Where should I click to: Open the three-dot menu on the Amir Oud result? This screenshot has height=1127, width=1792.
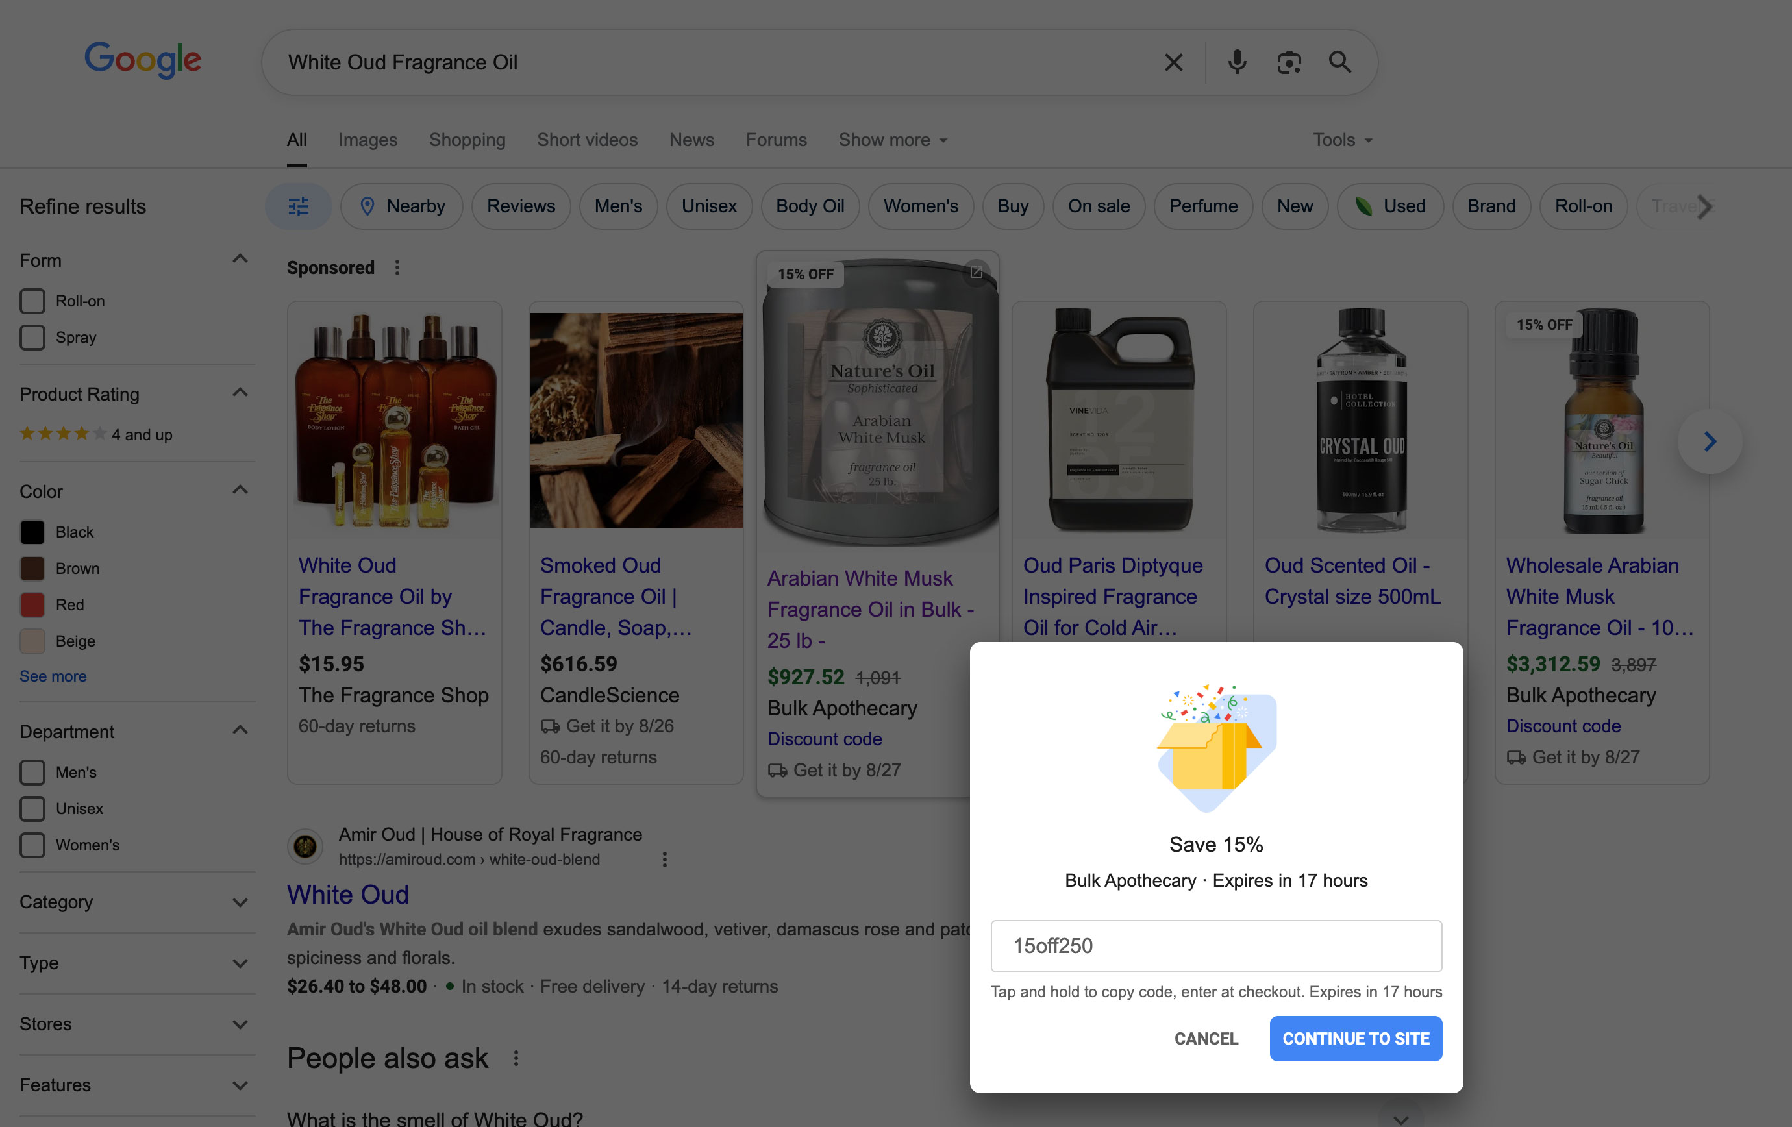664,859
